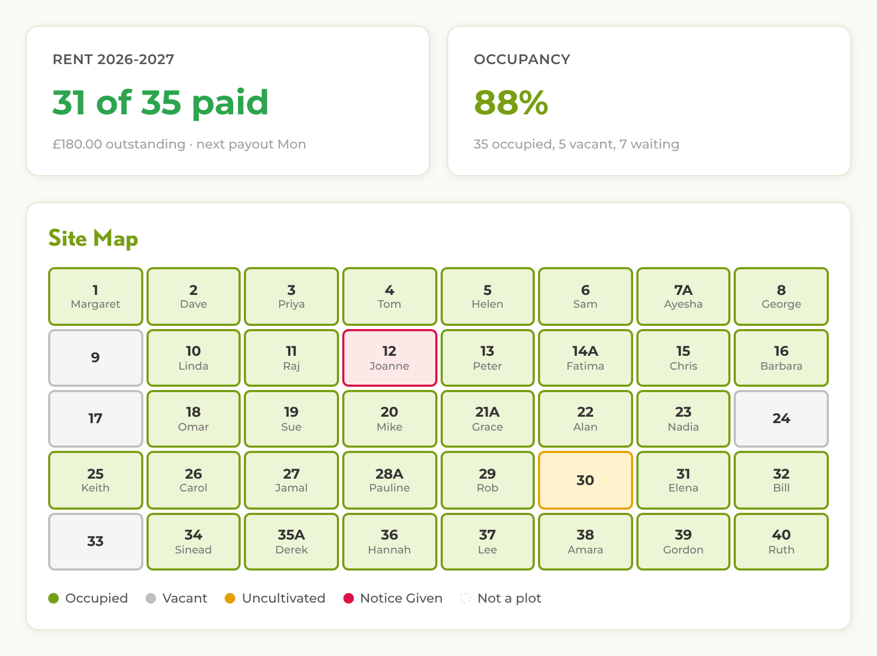Click the grey Vacant legend dot
Screen dimensions: 877x656
151,598
